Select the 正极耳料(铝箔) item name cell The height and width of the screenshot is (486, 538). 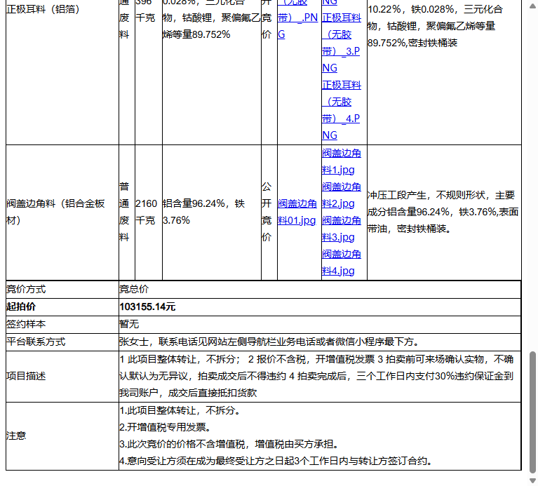(62, 72)
